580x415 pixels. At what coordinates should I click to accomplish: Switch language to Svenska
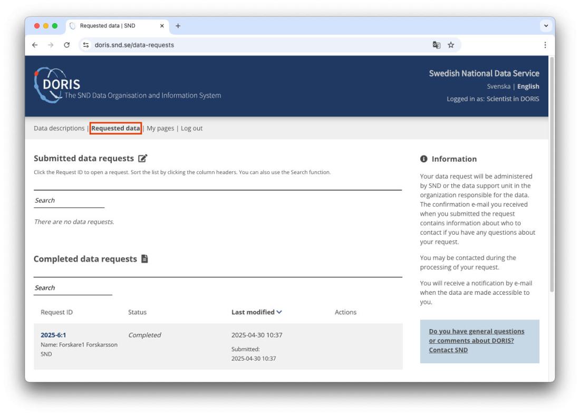coord(498,86)
